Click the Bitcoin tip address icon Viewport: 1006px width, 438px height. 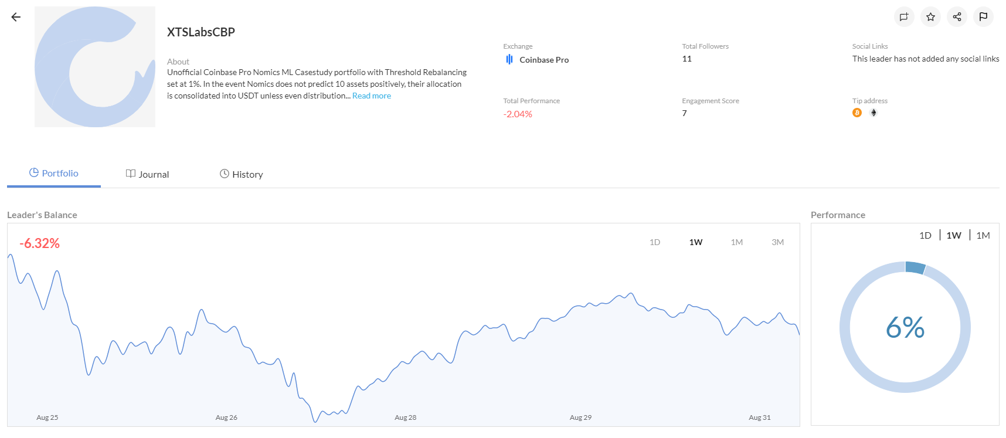(x=857, y=113)
